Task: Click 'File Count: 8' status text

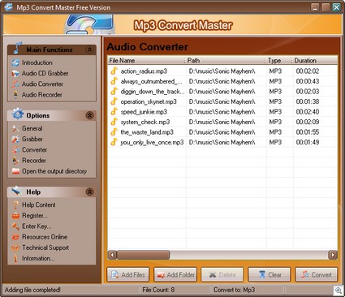Action: pyautogui.click(x=158, y=290)
